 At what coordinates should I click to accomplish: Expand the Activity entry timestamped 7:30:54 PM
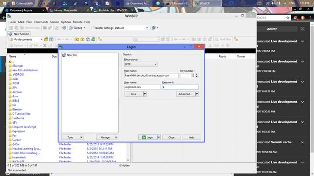pos(302,41)
